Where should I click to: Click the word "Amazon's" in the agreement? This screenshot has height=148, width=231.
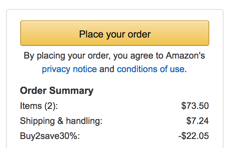[185, 56]
